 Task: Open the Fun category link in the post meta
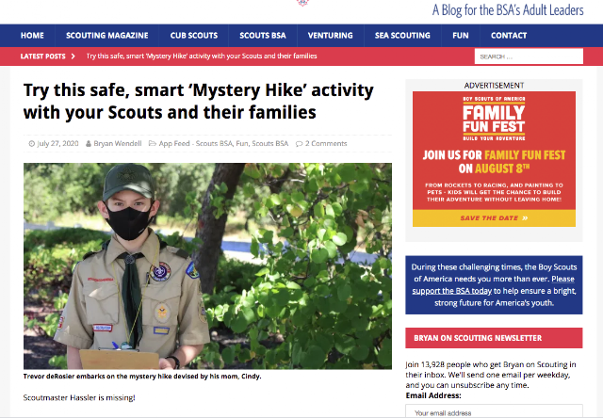click(x=241, y=143)
